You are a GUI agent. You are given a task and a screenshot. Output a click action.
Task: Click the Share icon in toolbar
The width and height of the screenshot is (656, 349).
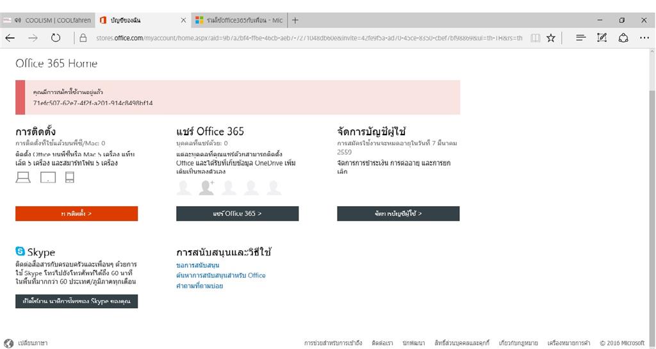[x=623, y=38]
